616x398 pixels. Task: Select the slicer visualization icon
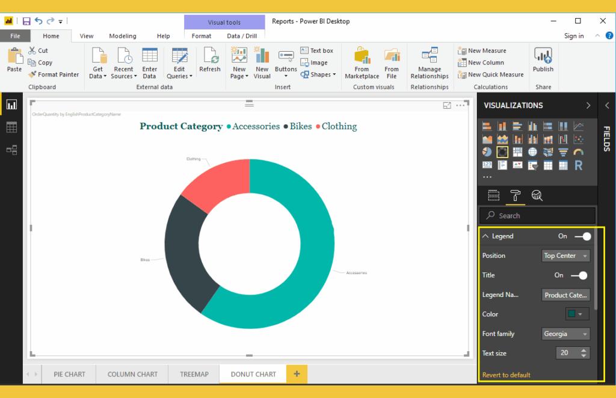coord(533,165)
